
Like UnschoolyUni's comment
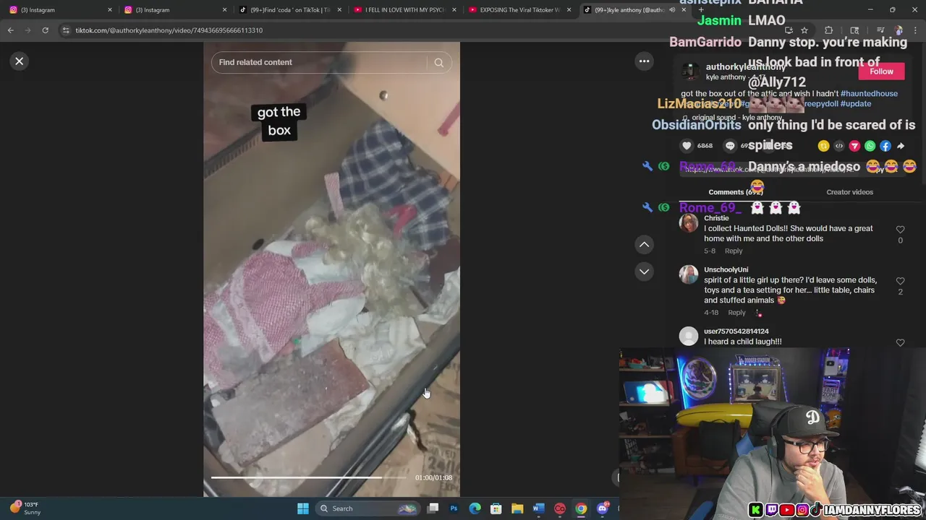tap(900, 281)
